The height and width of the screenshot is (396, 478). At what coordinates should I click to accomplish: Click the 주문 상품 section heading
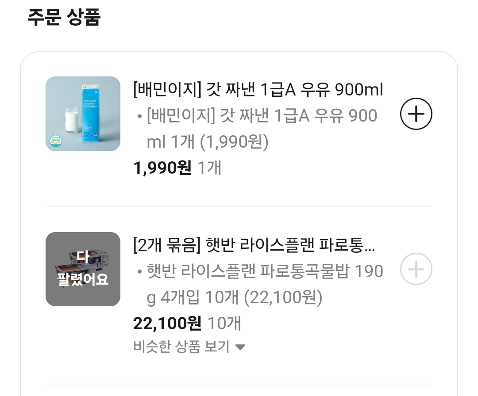click(64, 17)
